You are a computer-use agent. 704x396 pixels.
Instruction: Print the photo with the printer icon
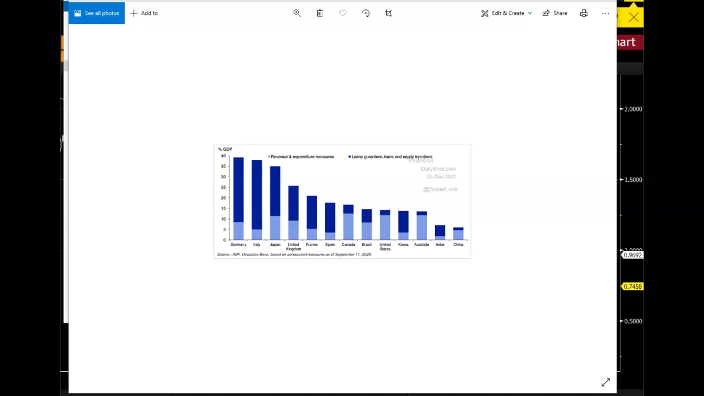(584, 13)
